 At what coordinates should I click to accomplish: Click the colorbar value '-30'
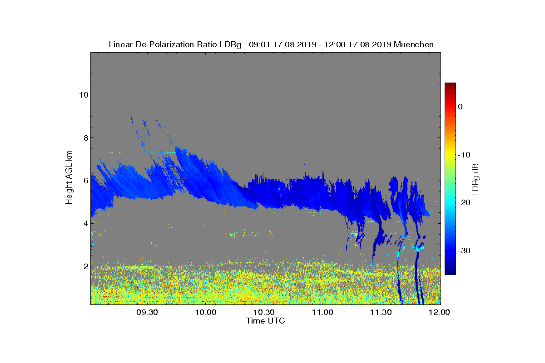coord(464,250)
